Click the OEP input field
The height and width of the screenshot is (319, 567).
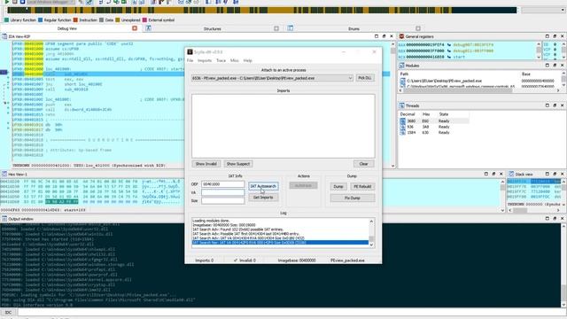[x=222, y=184]
